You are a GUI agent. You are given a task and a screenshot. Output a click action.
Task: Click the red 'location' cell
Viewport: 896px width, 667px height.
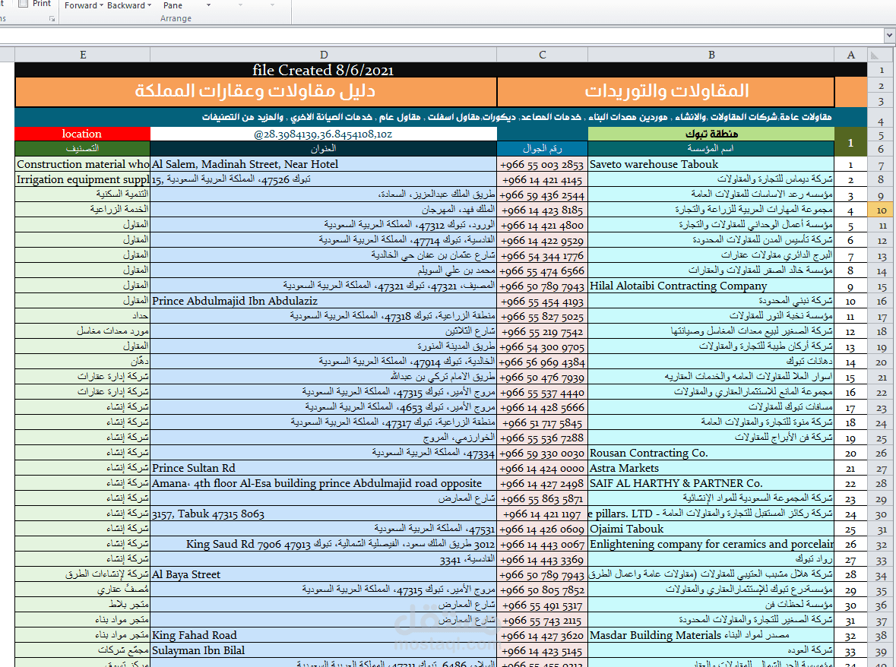coord(82,134)
